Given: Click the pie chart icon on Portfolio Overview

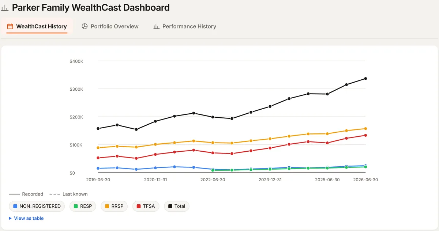Looking at the screenshot, I should click(x=85, y=26).
